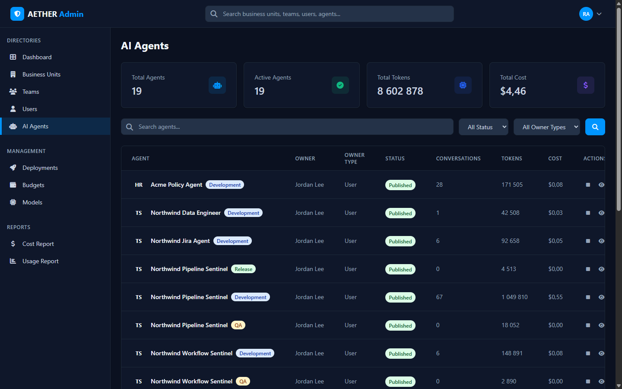Click cost value $0,55

555,297
